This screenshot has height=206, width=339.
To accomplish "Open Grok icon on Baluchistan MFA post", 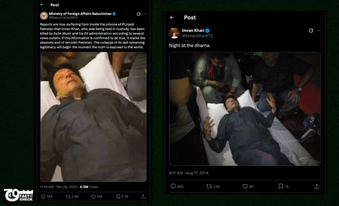I will (139, 14).
